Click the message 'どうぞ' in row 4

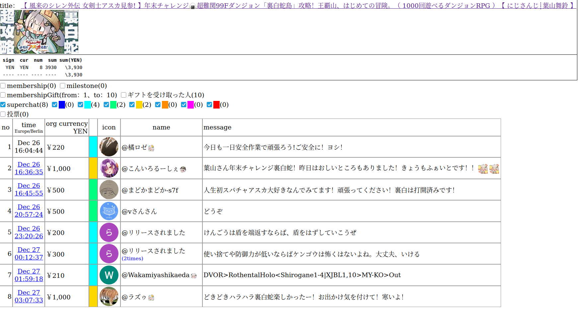[213, 211]
